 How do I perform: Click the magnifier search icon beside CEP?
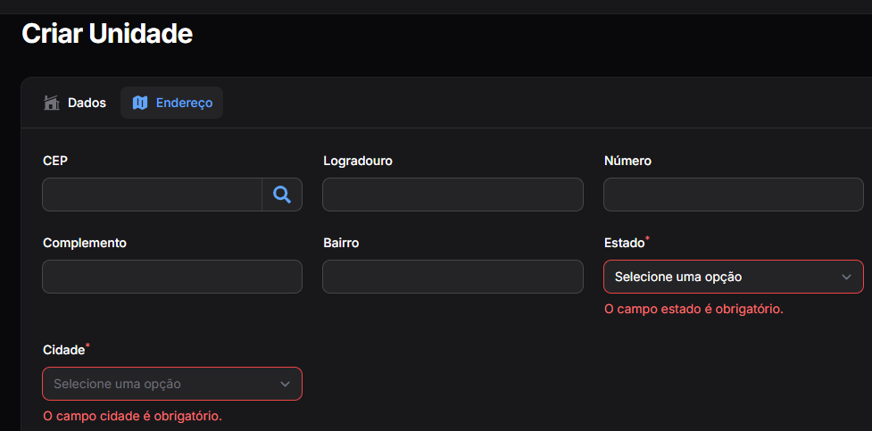pyautogui.click(x=282, y=195)
